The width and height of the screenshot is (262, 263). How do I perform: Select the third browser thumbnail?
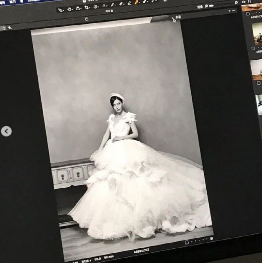click(256, 70)
